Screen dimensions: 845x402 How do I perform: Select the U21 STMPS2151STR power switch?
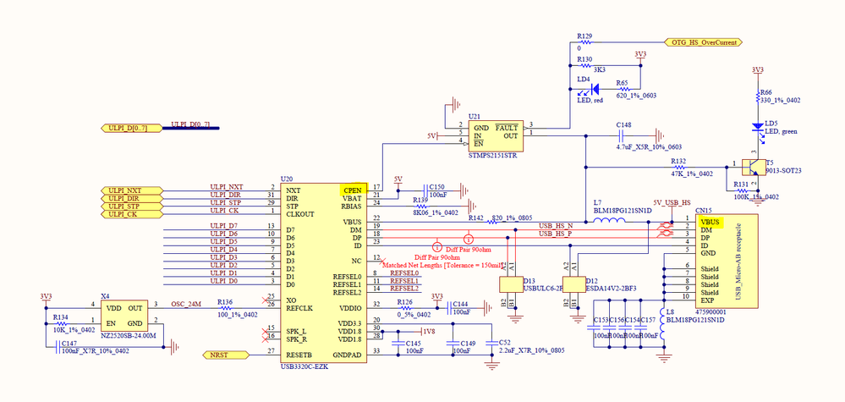click(494, 135)
